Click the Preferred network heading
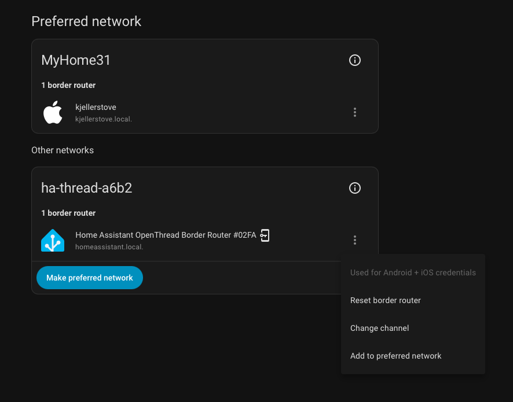Viewport: 513px width, 402px height. (86, 21)
